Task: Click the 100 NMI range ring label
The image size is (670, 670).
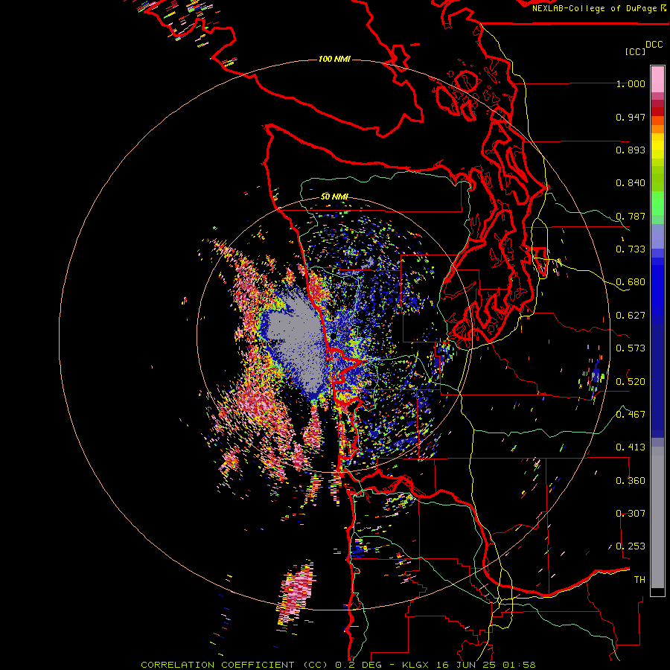Action: (334, 59)
